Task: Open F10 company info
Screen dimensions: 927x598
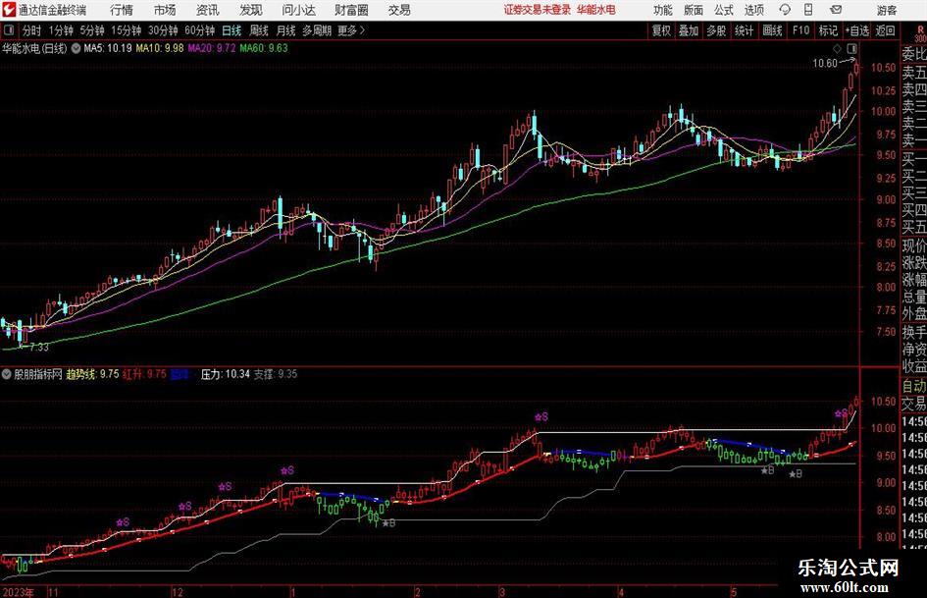Action: click(x=800, y=30)
